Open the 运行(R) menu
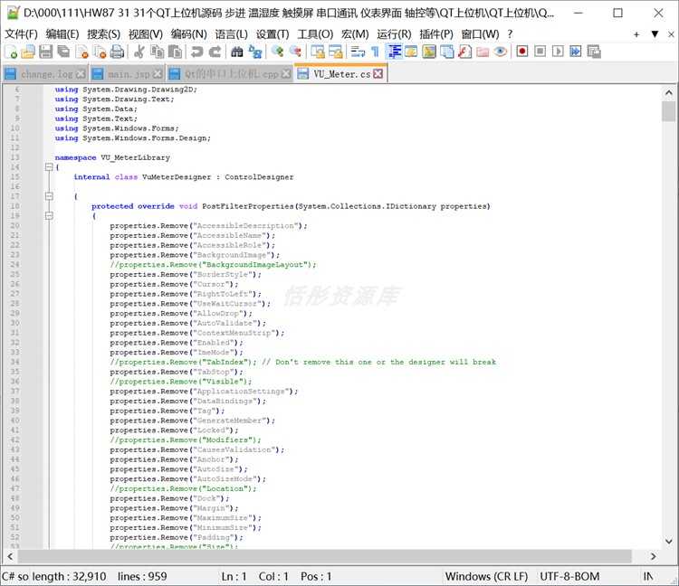The height and width of the screenshot is (586, 679). [394, 33]
